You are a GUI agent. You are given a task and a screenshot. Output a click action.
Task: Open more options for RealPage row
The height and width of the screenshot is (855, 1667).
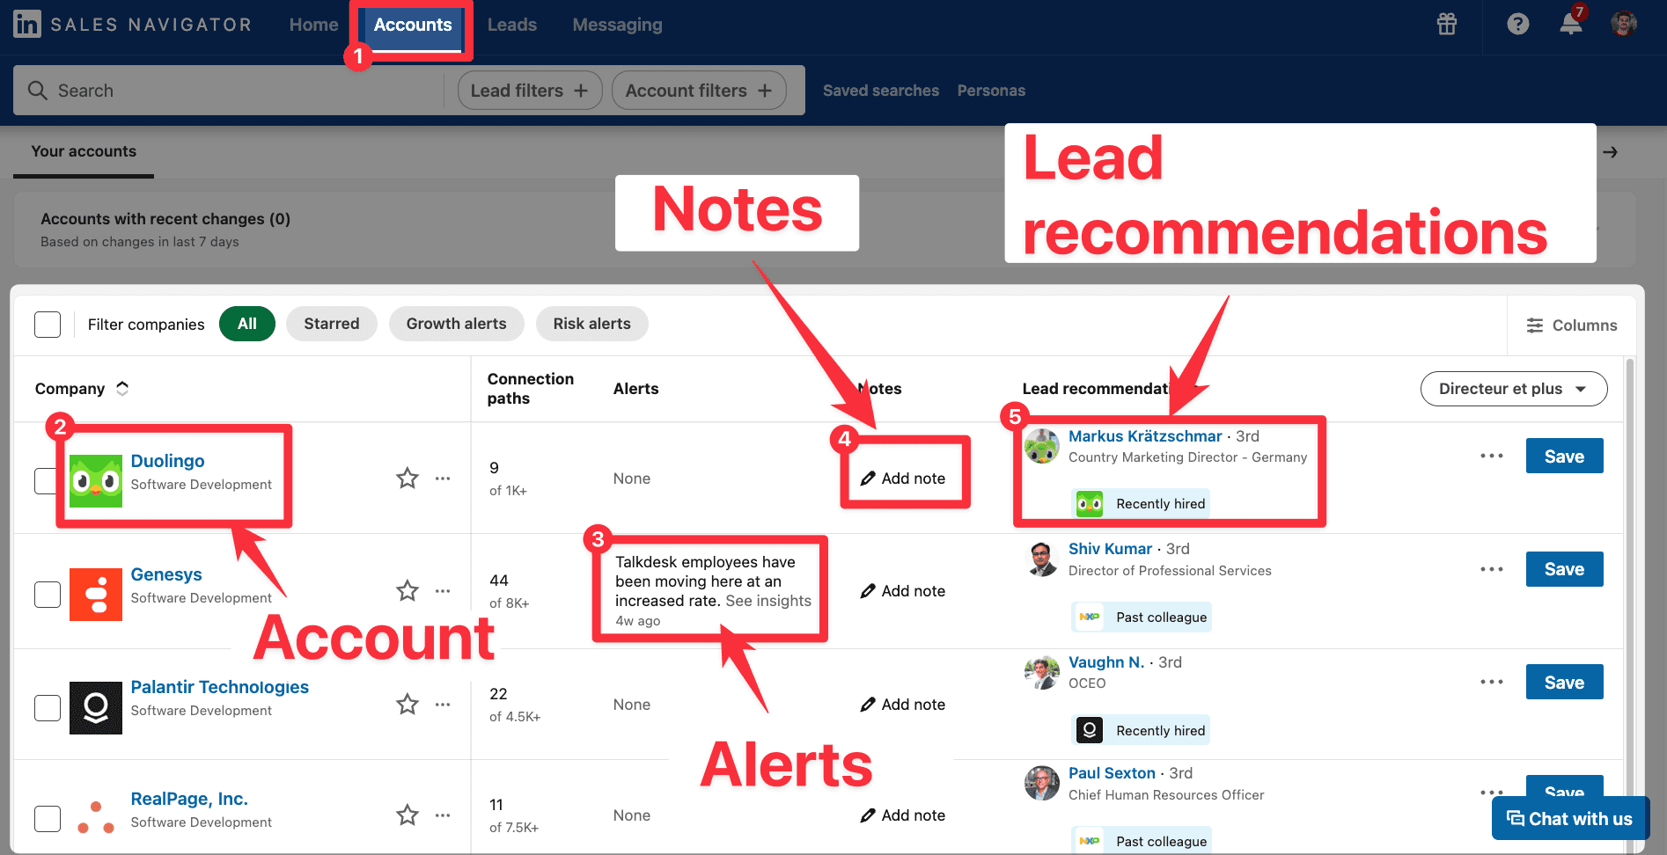click(x=443, y=815)
